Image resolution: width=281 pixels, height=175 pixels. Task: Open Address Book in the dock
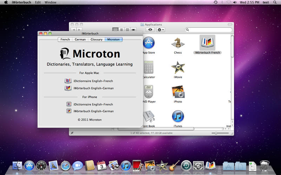90,165
